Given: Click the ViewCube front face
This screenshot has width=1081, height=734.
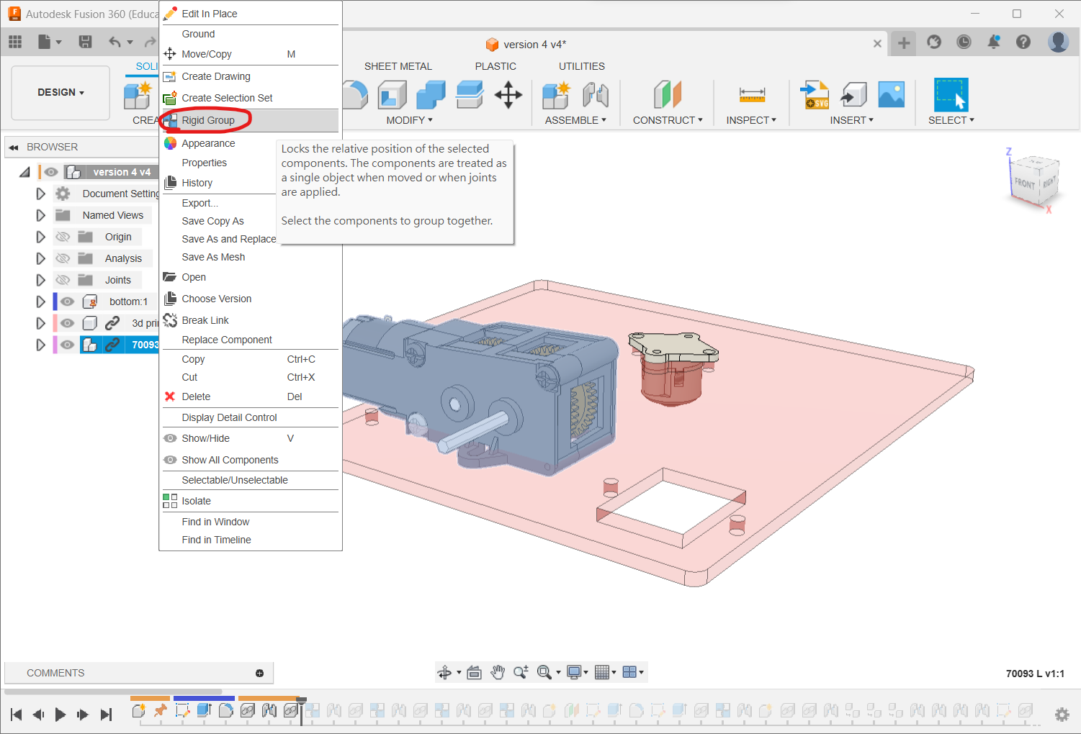Looking at the screenshot, I should 1025,183.
